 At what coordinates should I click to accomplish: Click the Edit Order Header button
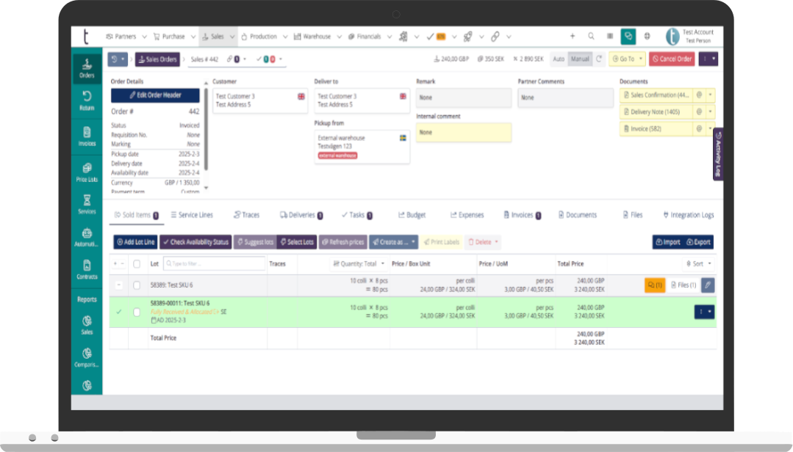click(x=155, y=95)
